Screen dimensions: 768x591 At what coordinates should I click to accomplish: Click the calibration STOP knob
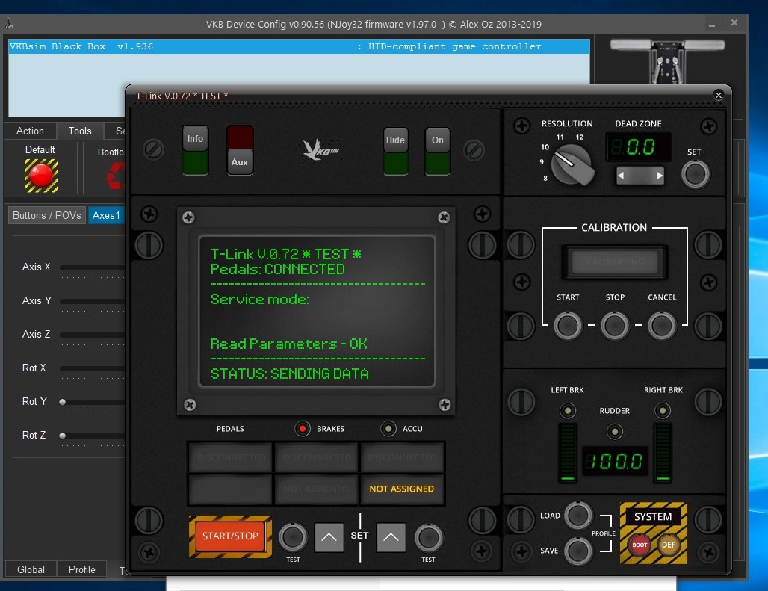pyautogui.click(x=615, y=325)
